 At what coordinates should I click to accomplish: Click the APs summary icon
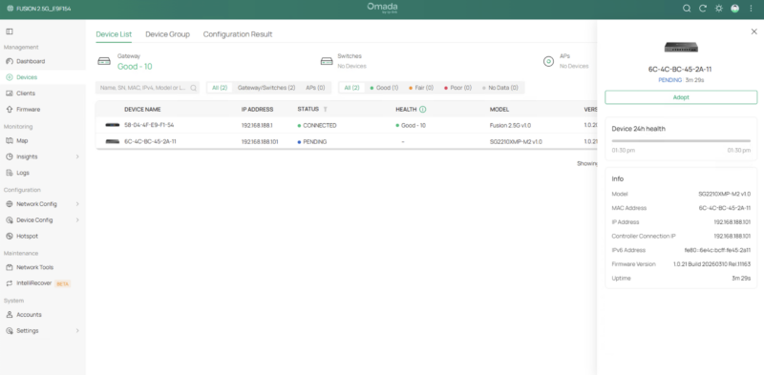click(548, 61)
